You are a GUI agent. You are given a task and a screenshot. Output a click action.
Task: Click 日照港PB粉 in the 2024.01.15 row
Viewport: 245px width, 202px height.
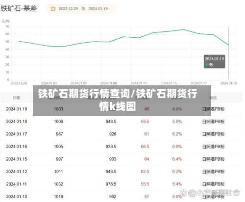pos(213,159)
